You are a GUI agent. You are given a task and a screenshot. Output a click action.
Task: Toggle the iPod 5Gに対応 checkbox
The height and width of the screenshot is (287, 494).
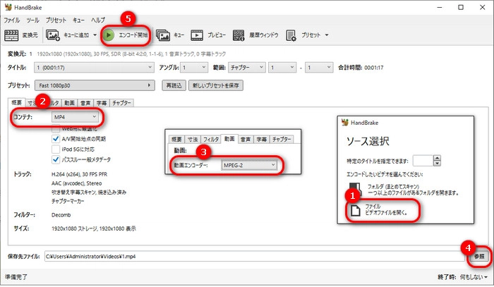tap(56, 149)
